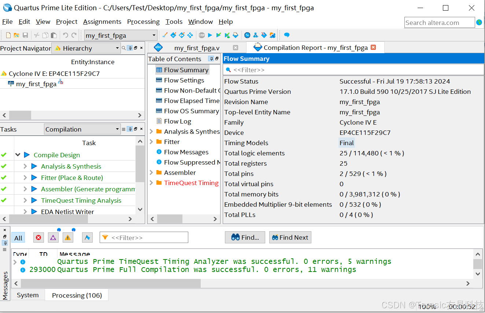Collapse the Compile Design task
This screenshot has height=313, width=485.
click(18, 155)
